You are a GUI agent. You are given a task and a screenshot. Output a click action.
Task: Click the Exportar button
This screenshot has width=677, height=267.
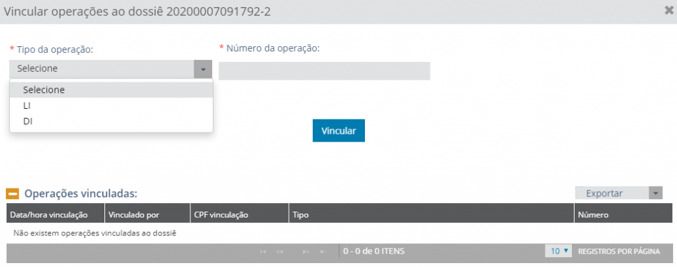(x=612, y=193)
